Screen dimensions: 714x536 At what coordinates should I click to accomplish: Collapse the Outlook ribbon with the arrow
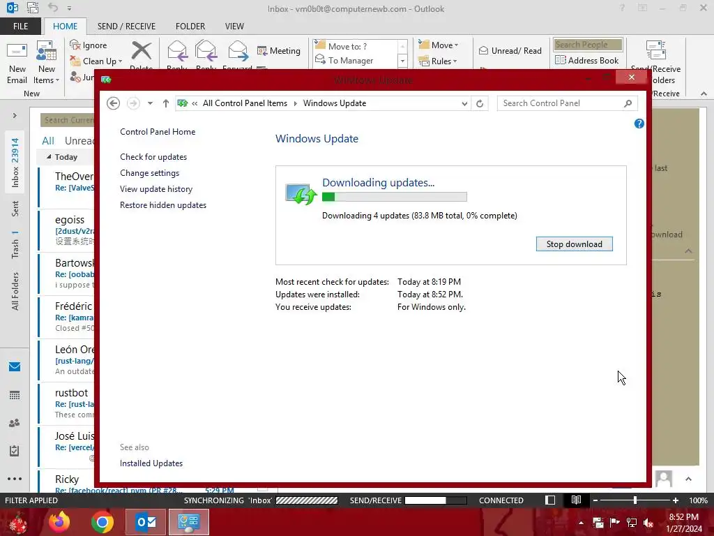point(704,94)
